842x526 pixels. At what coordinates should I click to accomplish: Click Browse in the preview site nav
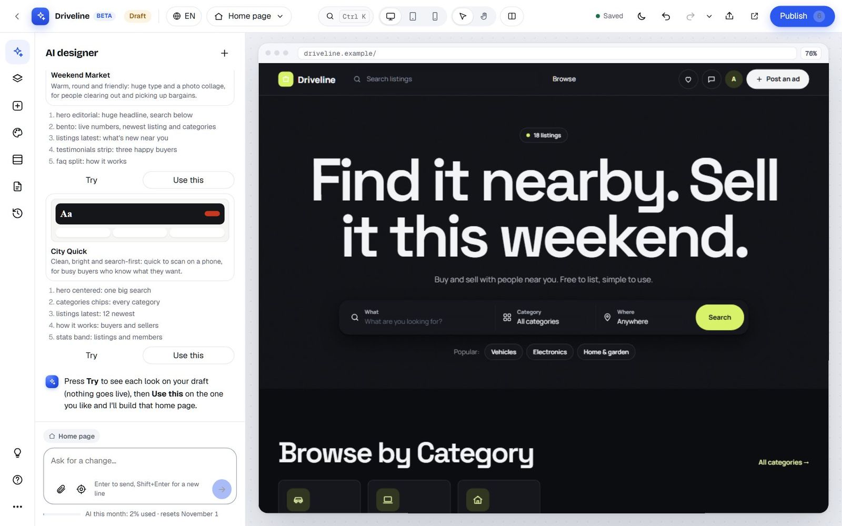(564, 79)
